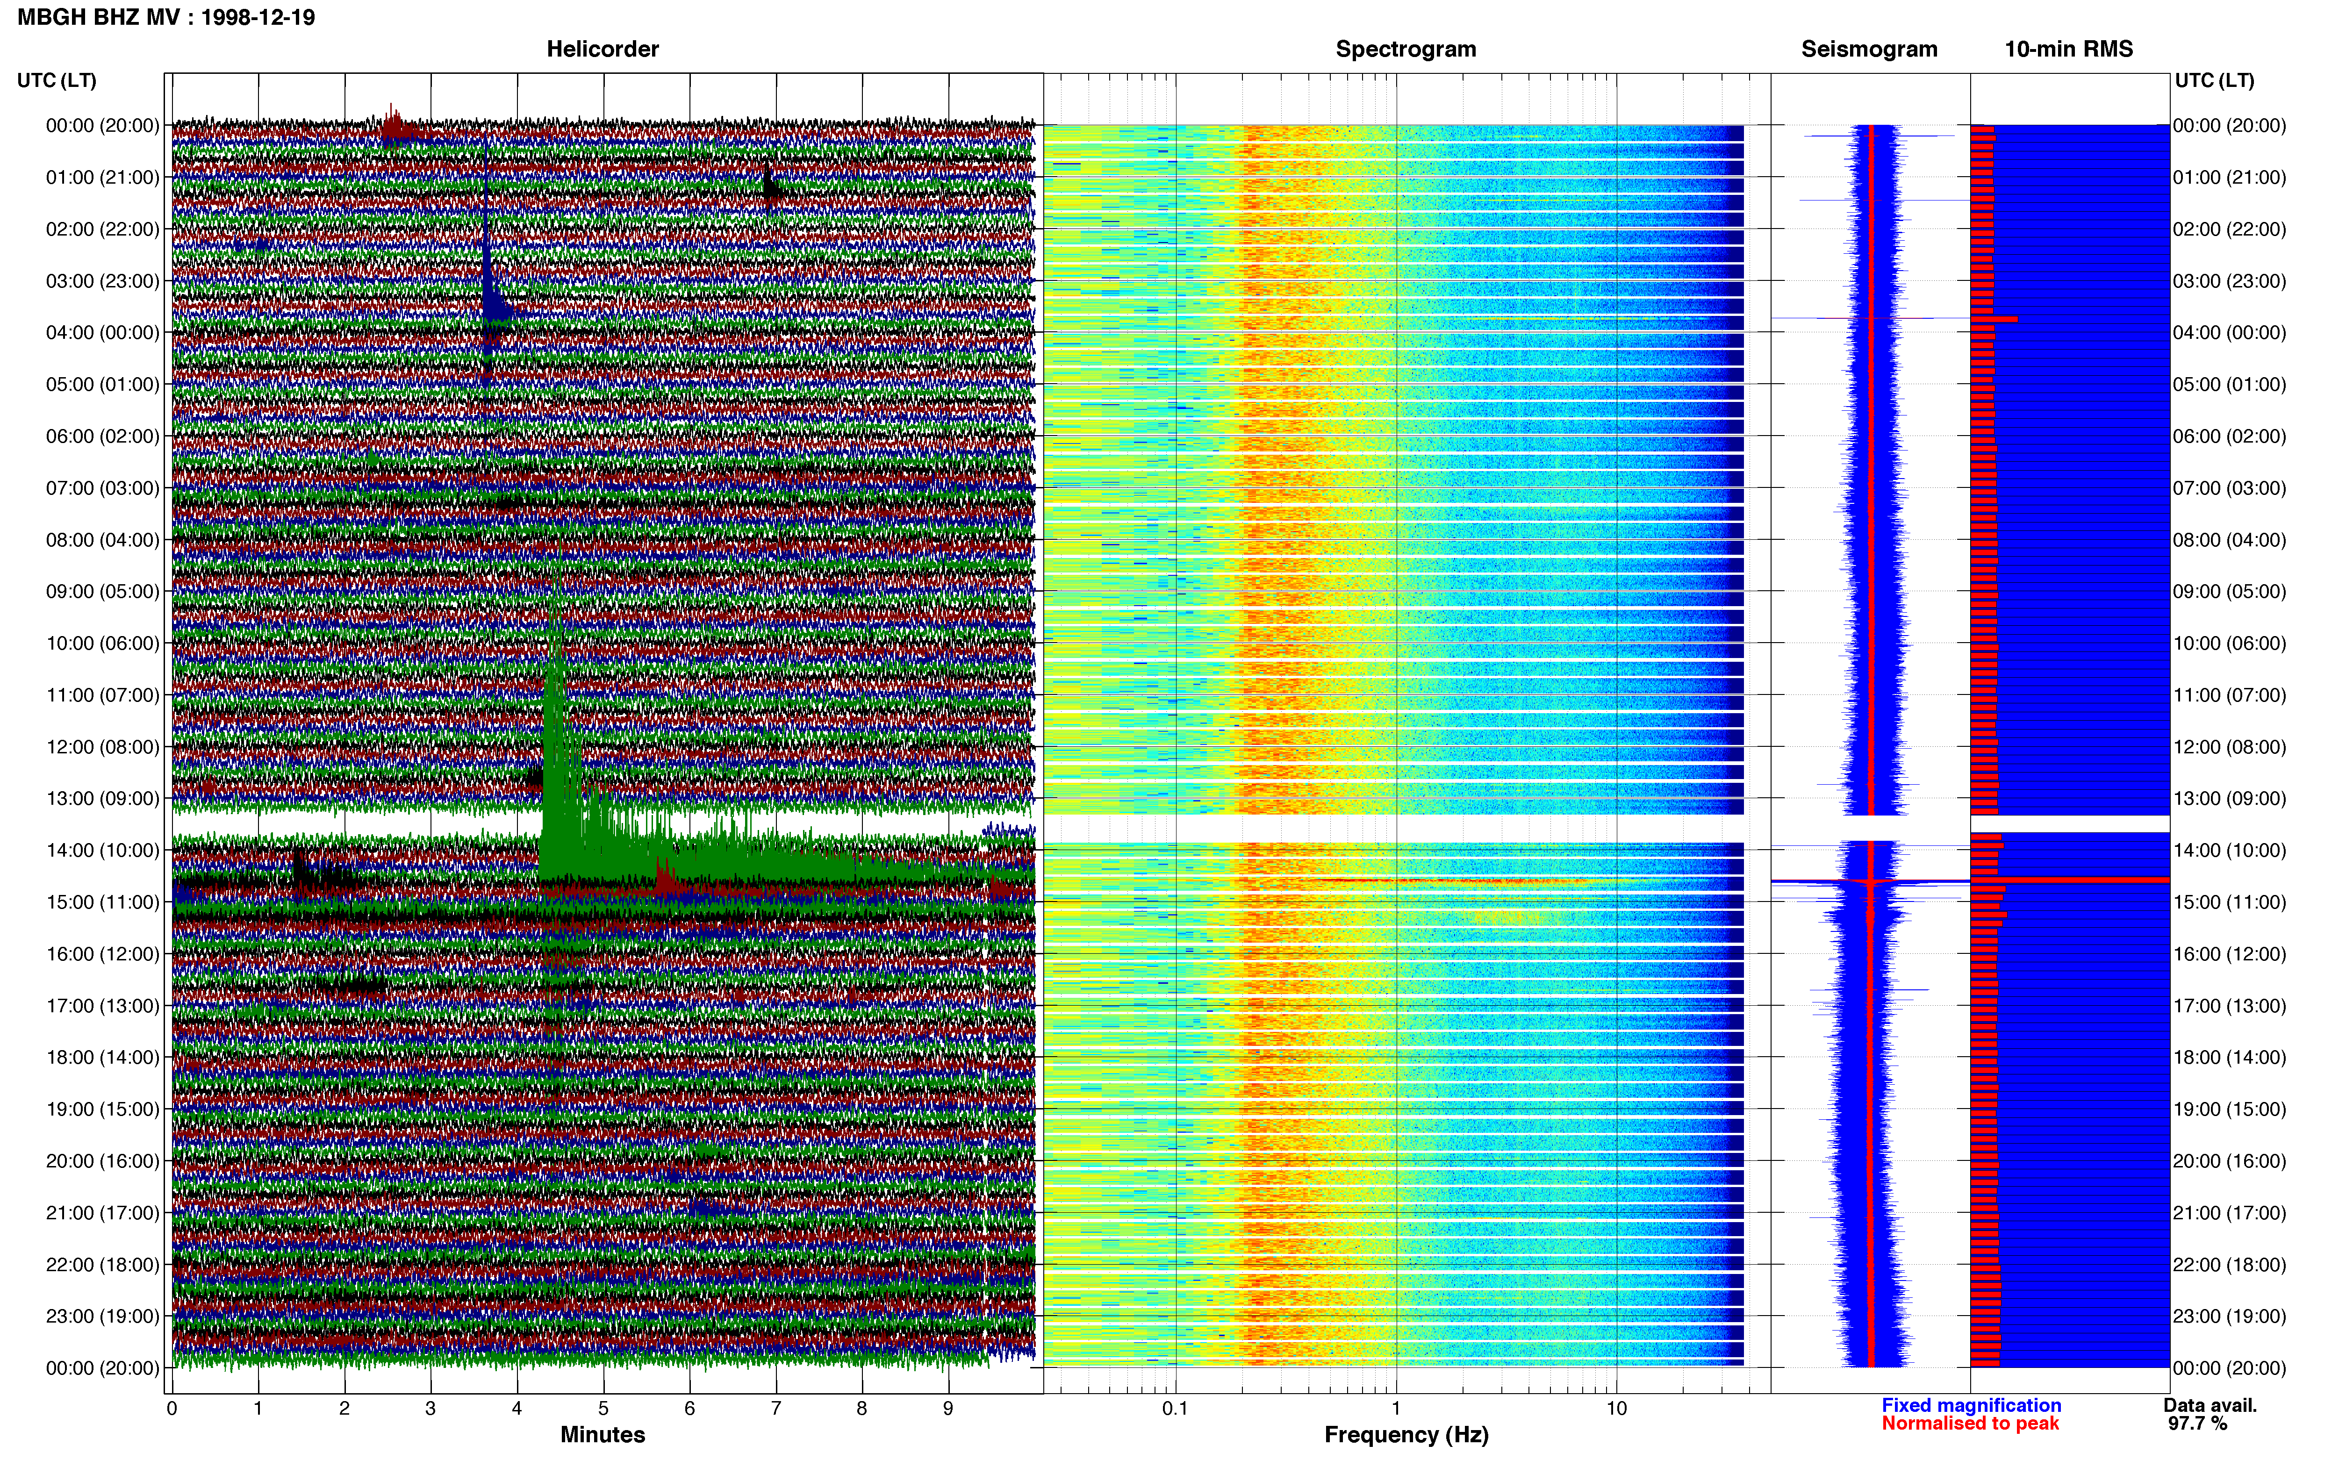Click the '10-min RMS' panel heading
The height and width of the screenshot is (1467, 2346).
point(2068,49)
